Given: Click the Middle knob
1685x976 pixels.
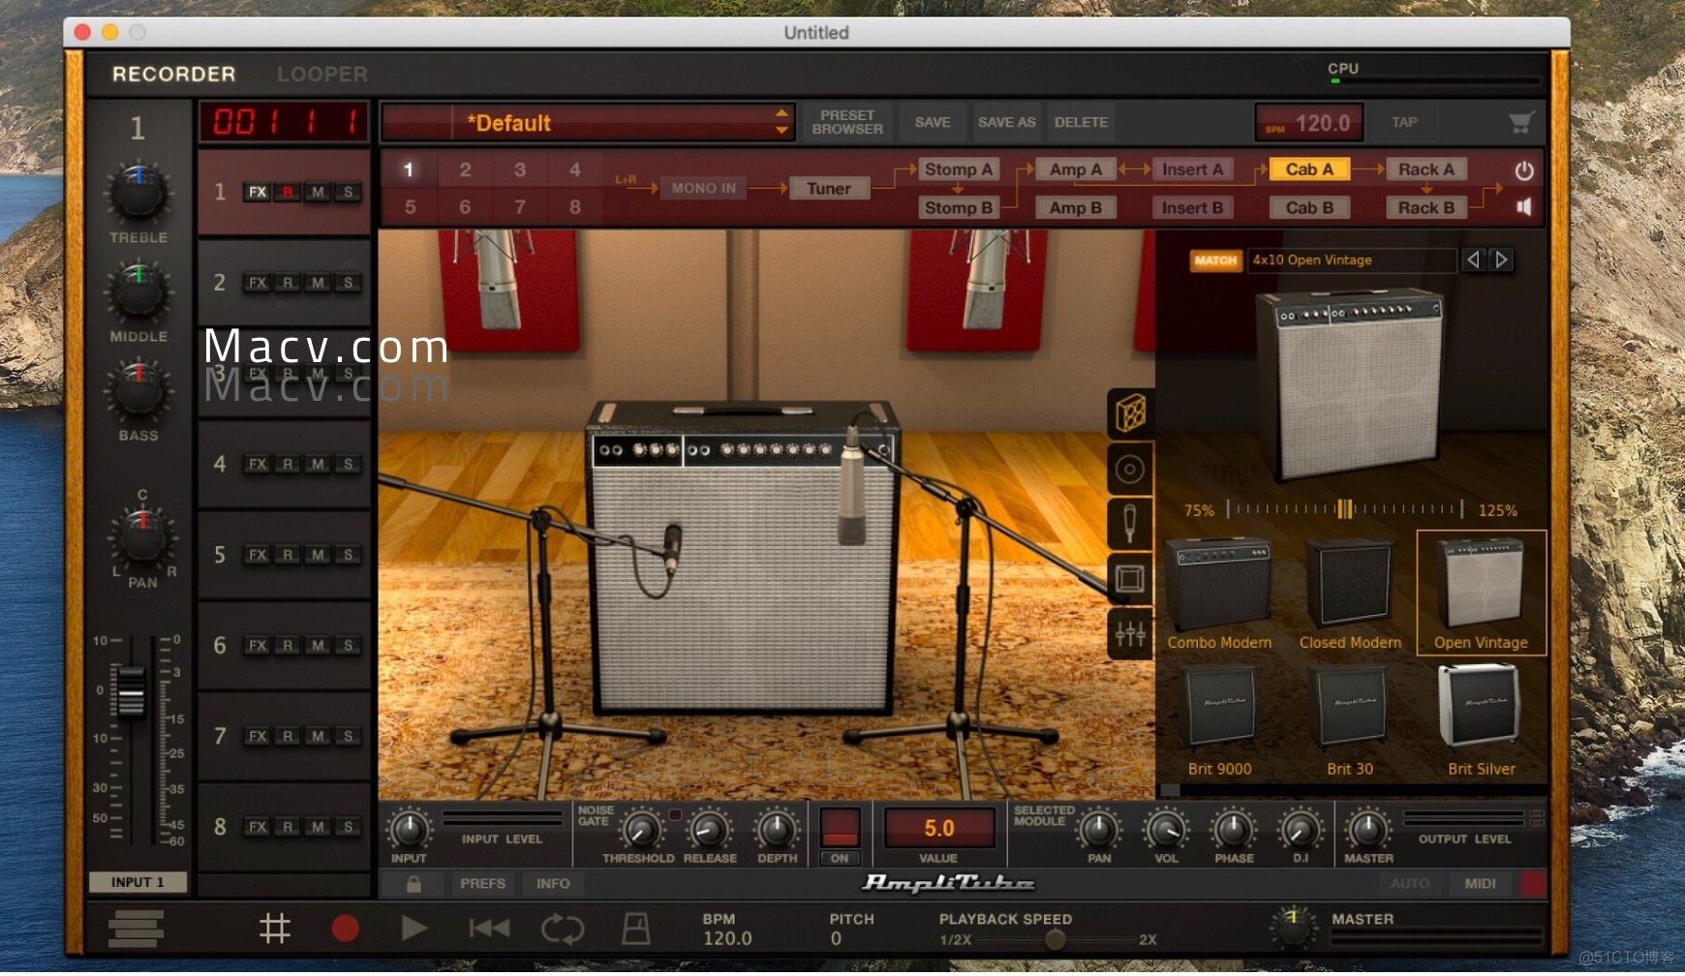Looking at the screenshot, I should [138, 291].
